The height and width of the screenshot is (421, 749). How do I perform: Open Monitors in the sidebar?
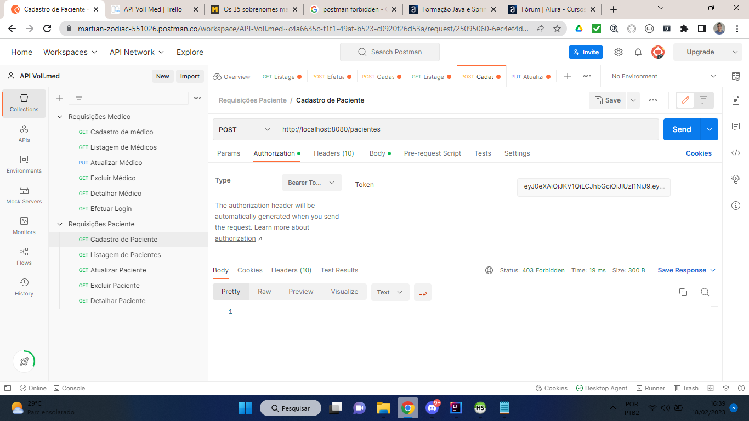(x=24, y=225)
